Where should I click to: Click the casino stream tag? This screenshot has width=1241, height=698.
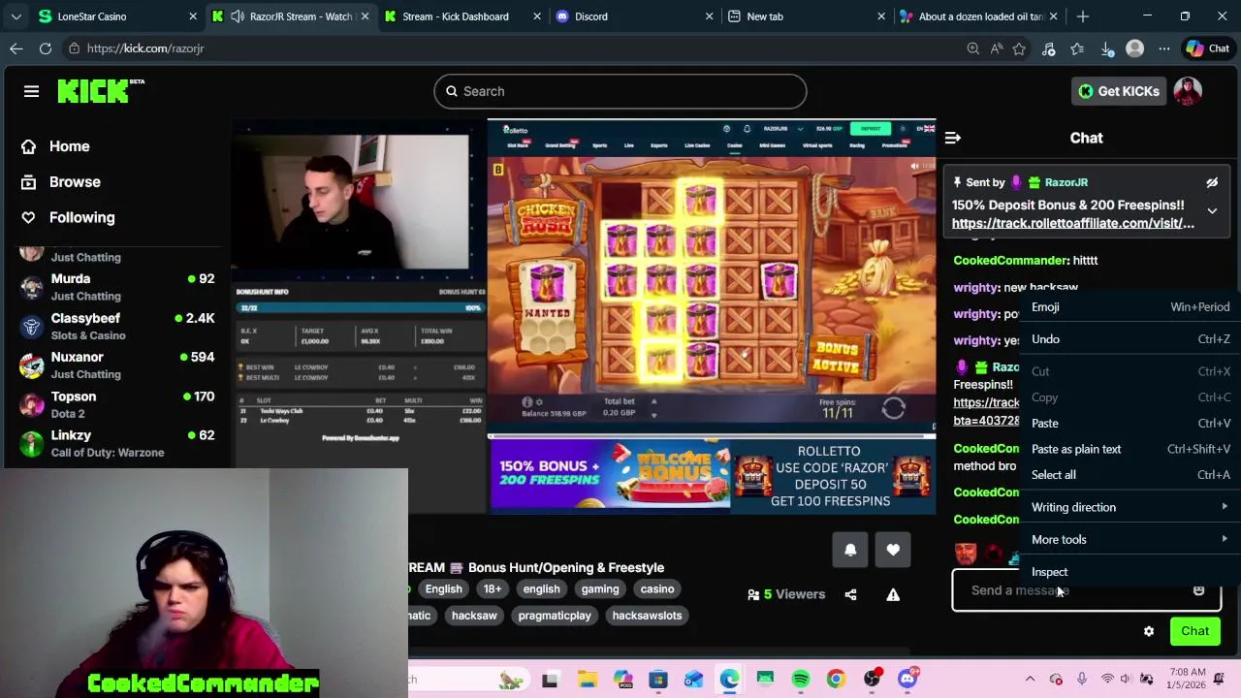[x=656, y=589]
